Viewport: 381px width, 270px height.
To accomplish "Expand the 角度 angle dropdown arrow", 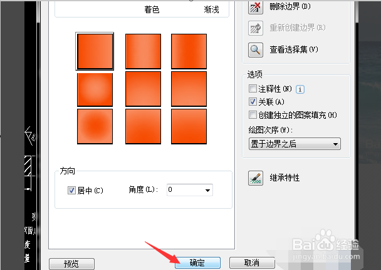I will pyautogui.click(x=207, y=190).
